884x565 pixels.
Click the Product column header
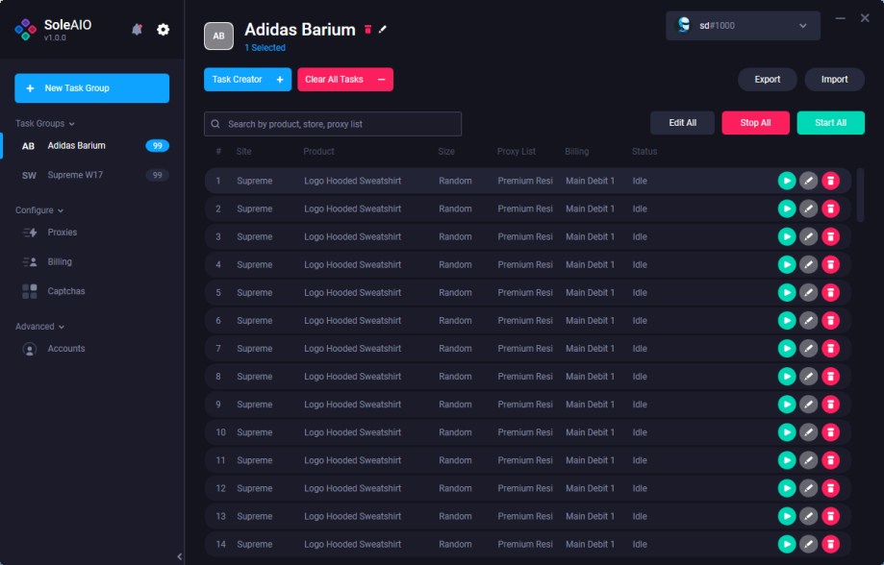[x=318, y=152]
